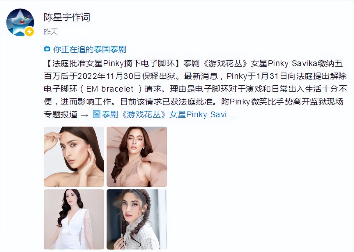Open photo of woman in white V-neck dress
Screen dimensions: 354x252
point(74,219)
